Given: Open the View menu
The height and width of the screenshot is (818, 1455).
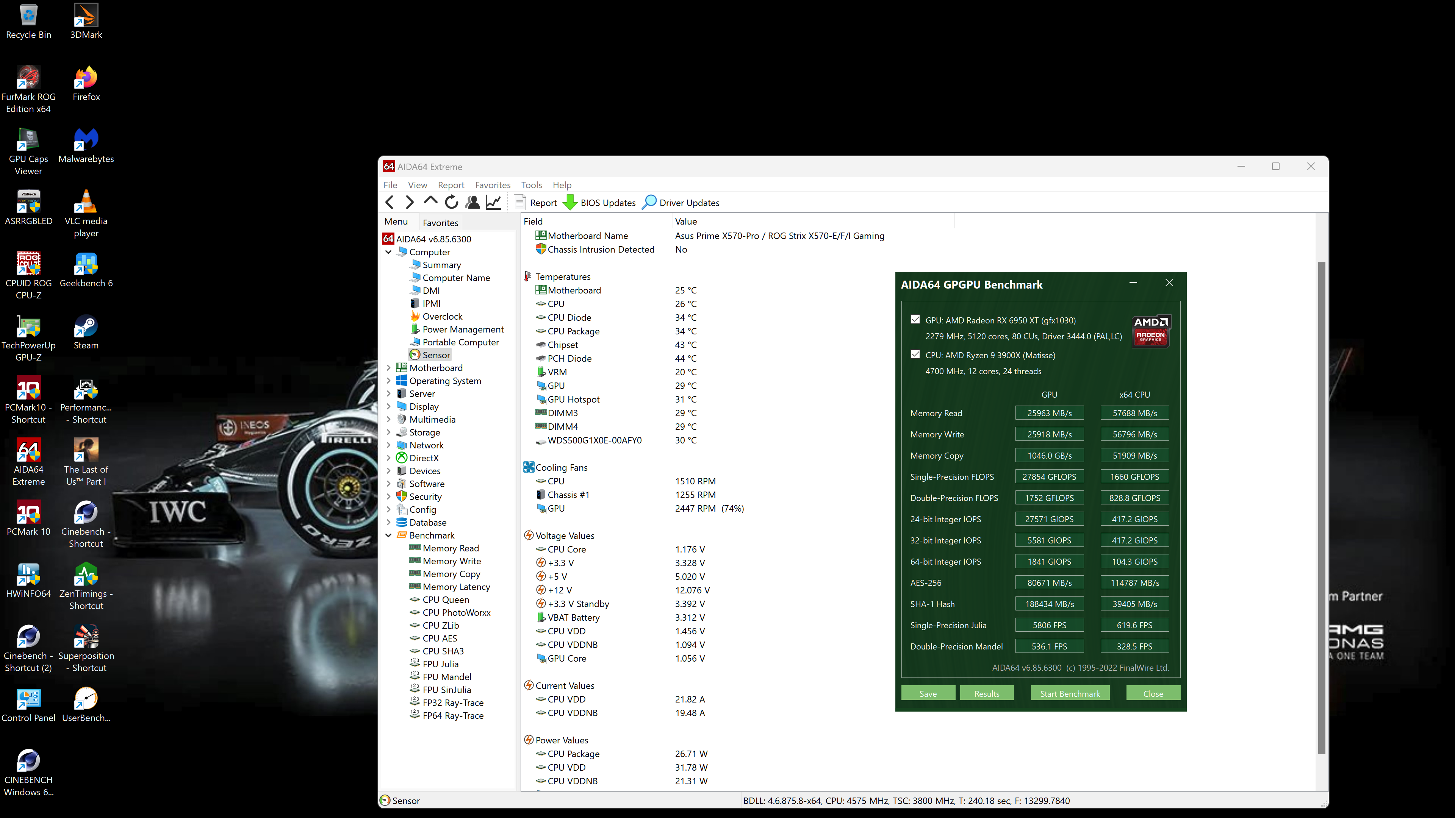Looking at the screenshot, I should click(x=418, y=184).
